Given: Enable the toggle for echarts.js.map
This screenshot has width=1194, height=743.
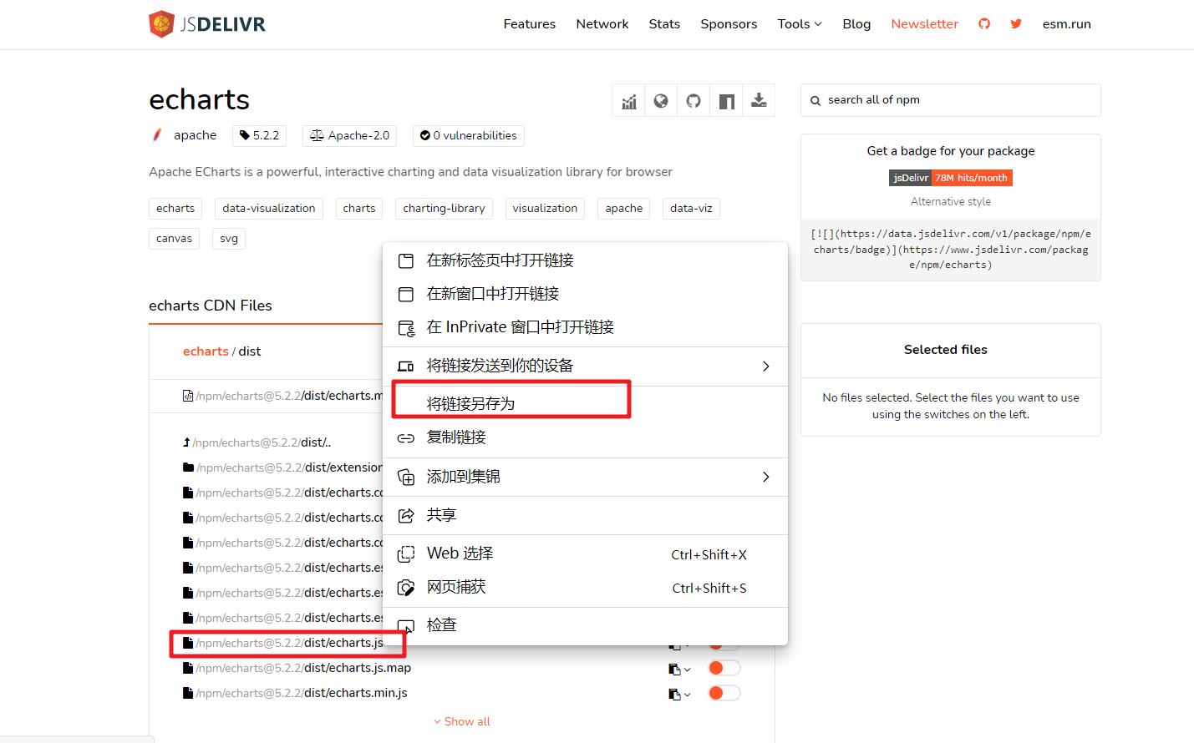Looking at the screenshot, I should (724, 668).
